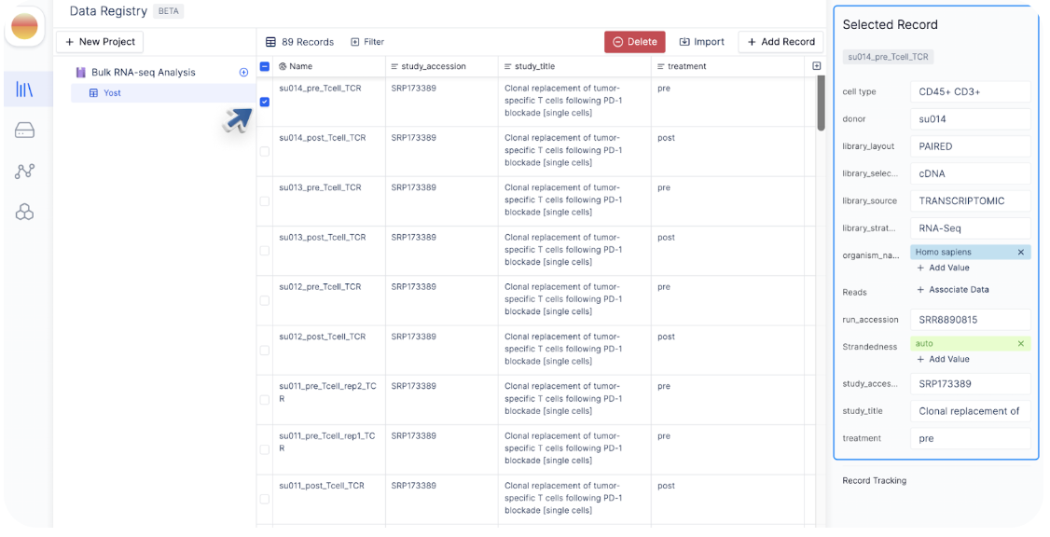The width and height of the screenshot is (1050, 537).
Task: Open the Filter options
Action: point(367,42)
